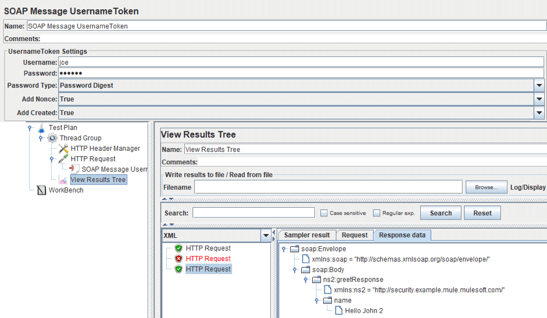The image size is (547, 318).
Task: Click the Search button
Action: [x=441, y=213]
